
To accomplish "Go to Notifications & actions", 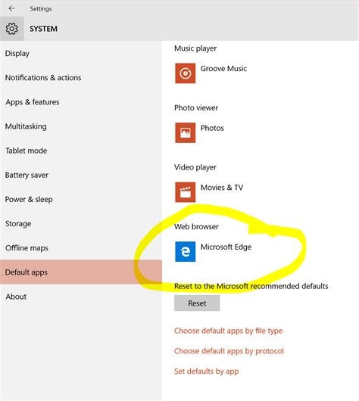I will [x=81, y=77].
